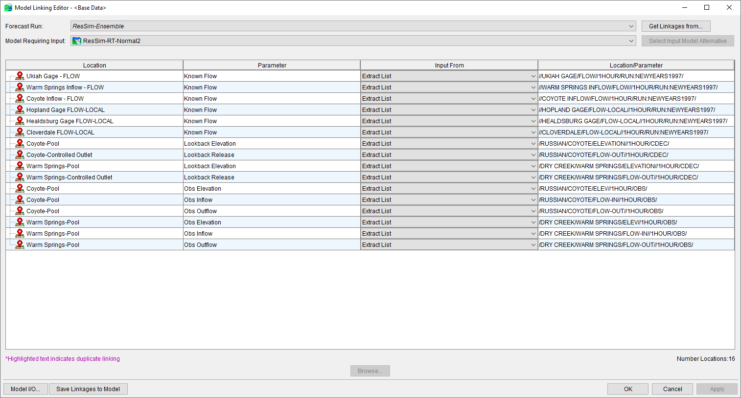This screenshot has height=398, width=741.
Task: Select the //COYOTE INFLOW/FLOW path cell
Action: click(636, 98)
